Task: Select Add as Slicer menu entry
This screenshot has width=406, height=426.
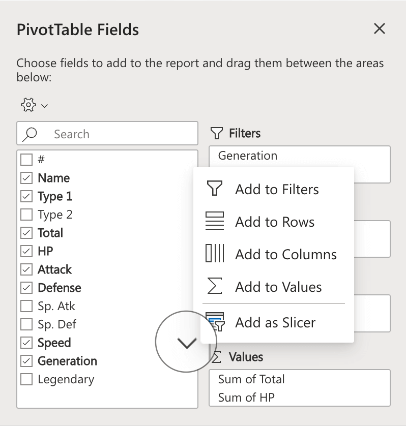Action: coord(275,322)
